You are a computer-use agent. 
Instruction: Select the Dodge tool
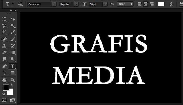pyautogui.click(x=13, y=59)
